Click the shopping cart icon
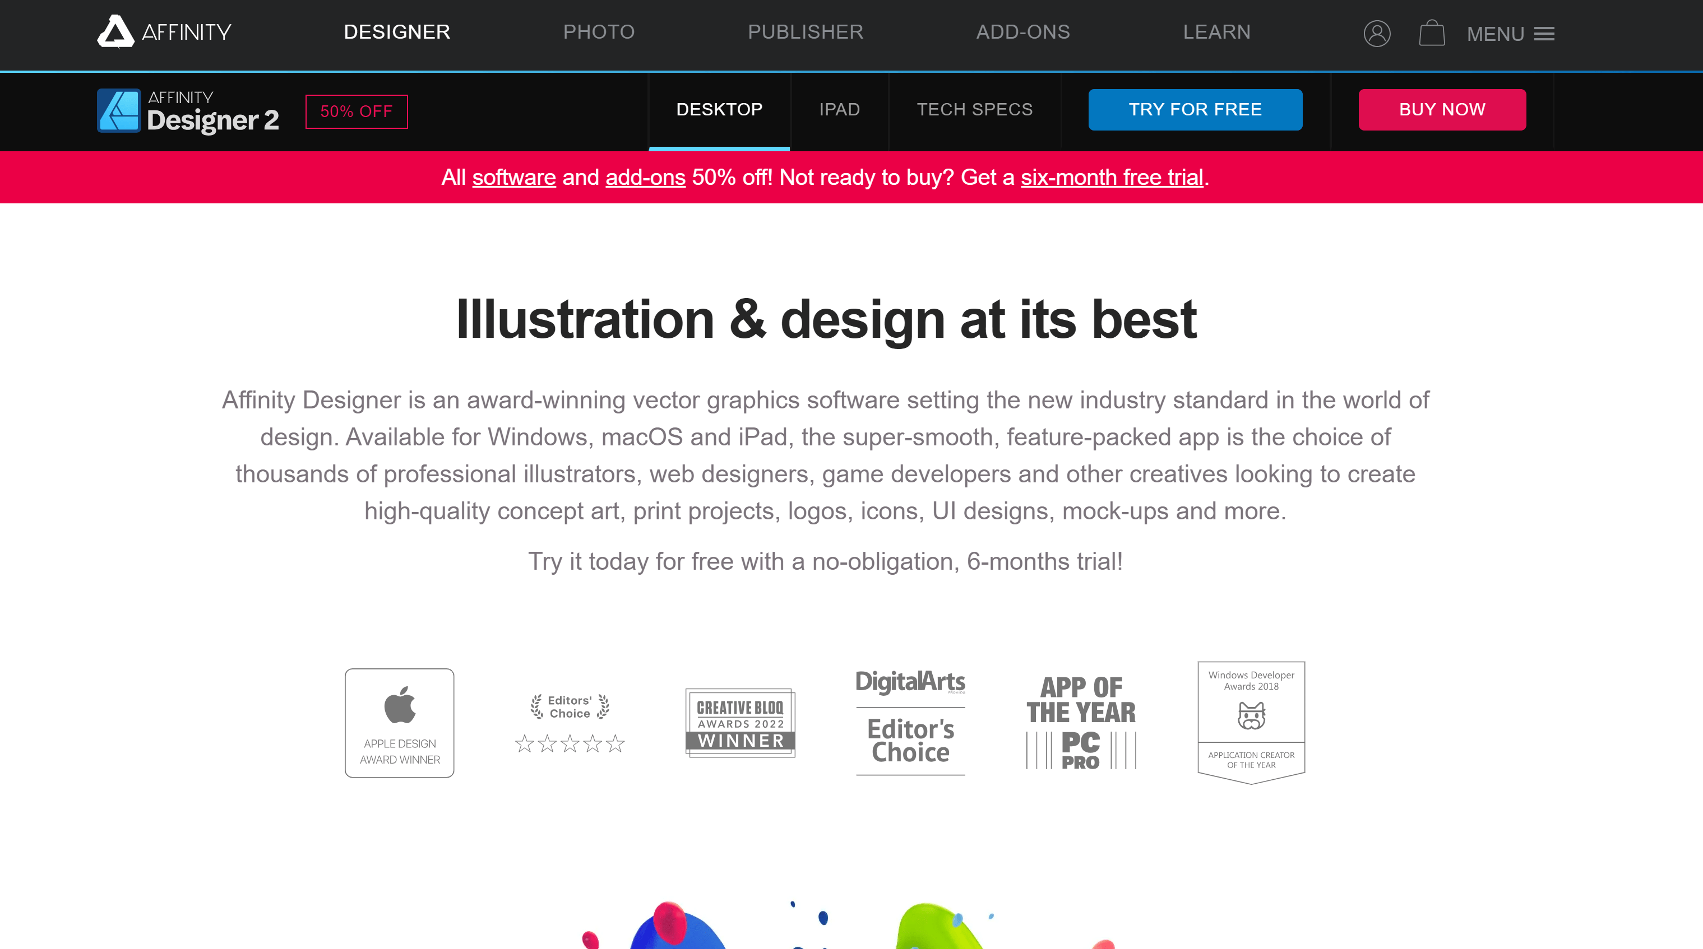 pyautogui.click(x=1431, y=34)
